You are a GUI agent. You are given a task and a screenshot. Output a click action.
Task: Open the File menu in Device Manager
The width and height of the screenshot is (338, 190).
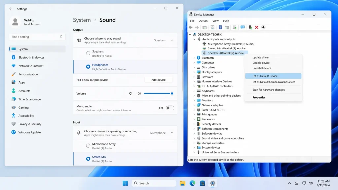click(x=192, y=21)
